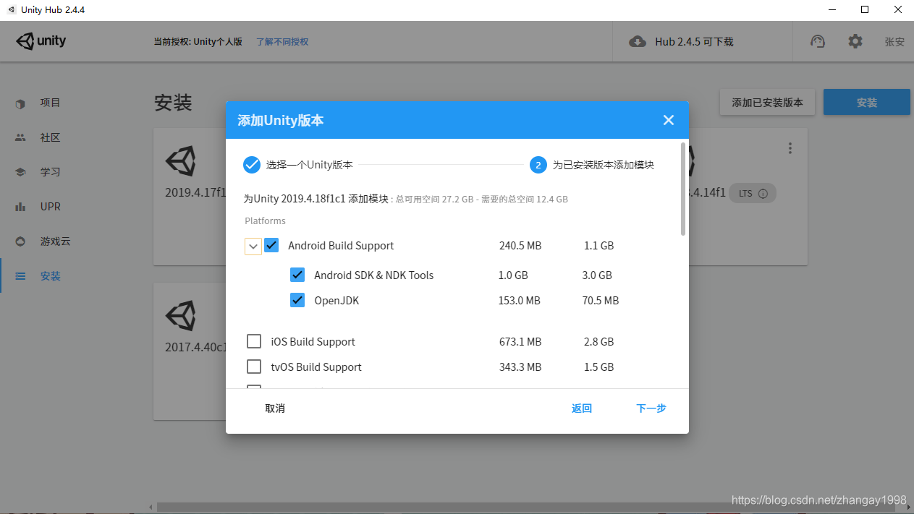Click the 240.5 MB download size value
The image size is (914, 514).
(520, 246)
